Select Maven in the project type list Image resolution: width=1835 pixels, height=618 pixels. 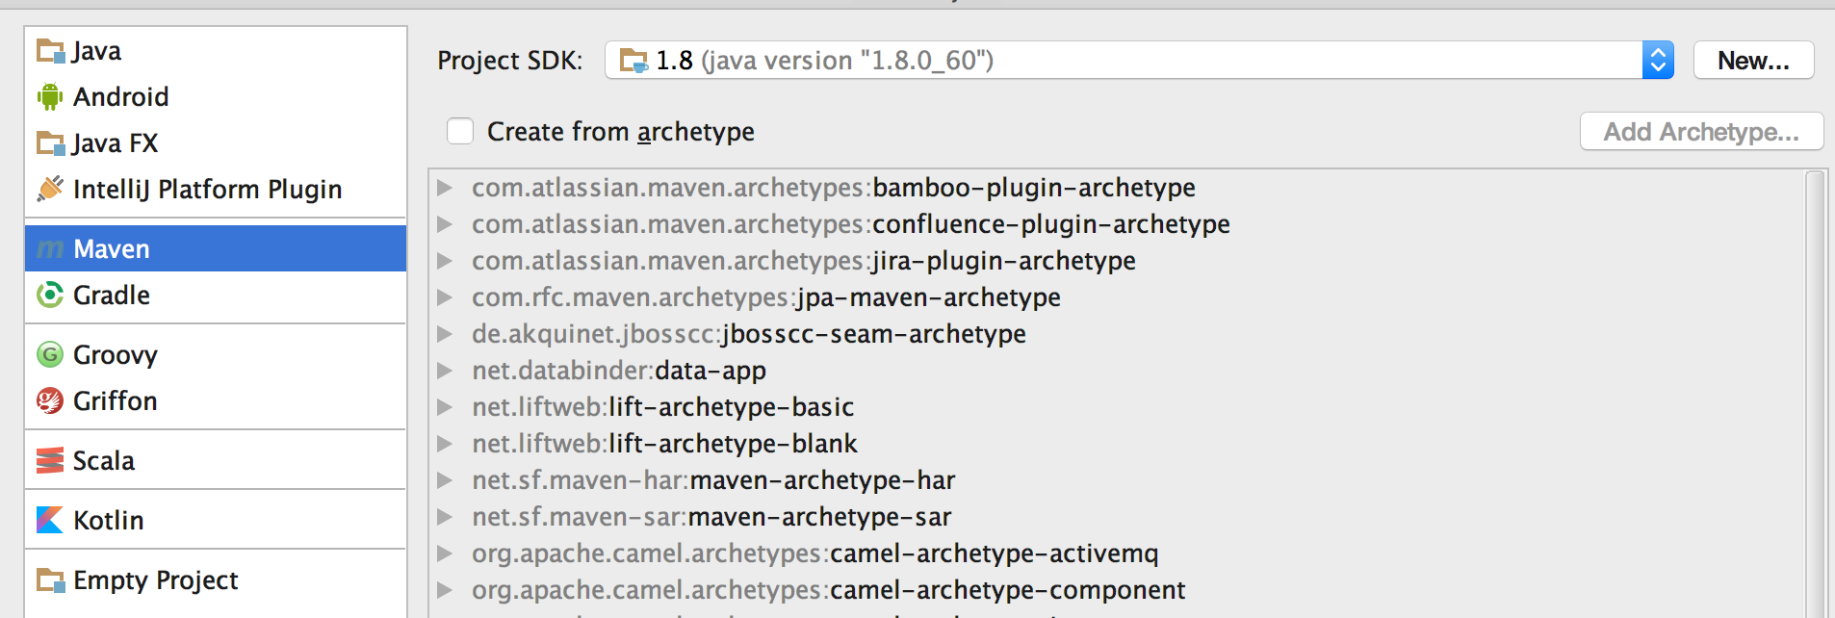216,248
